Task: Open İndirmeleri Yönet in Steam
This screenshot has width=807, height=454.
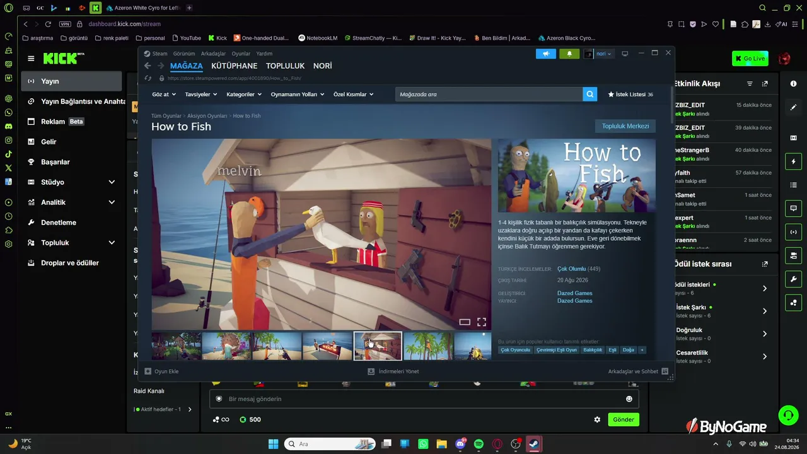Action: tap(393, 371)
